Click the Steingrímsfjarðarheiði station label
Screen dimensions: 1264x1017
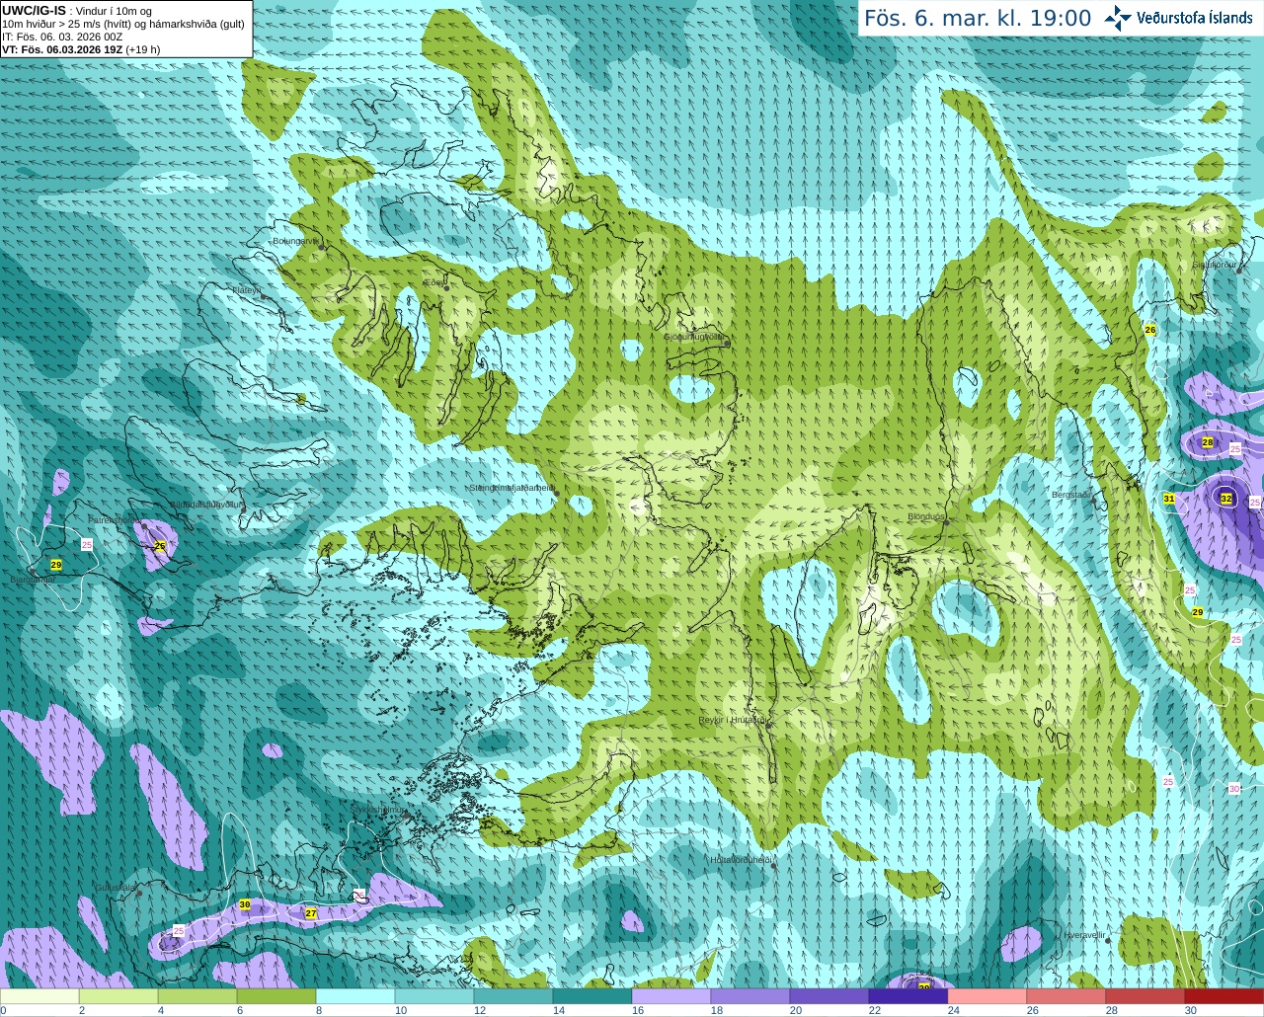click(x=511, y=488)
